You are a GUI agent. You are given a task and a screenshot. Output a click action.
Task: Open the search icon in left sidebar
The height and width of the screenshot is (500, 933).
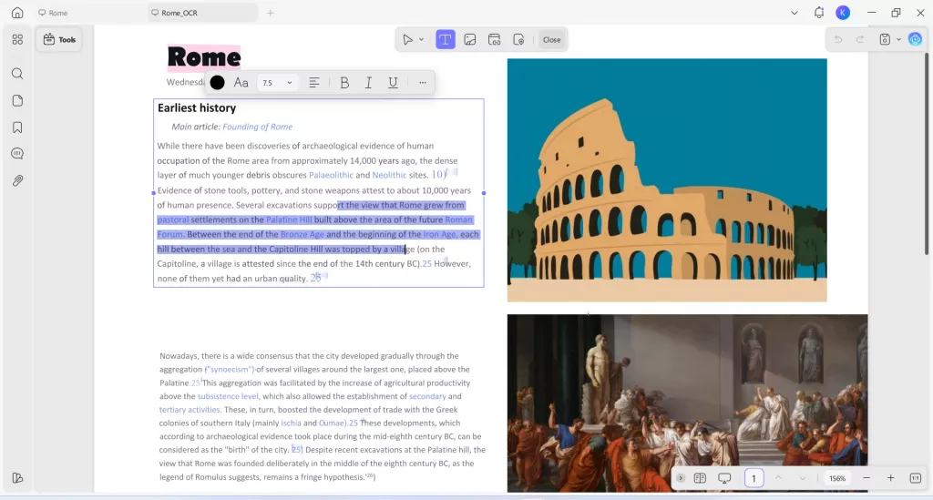[17, 74]
